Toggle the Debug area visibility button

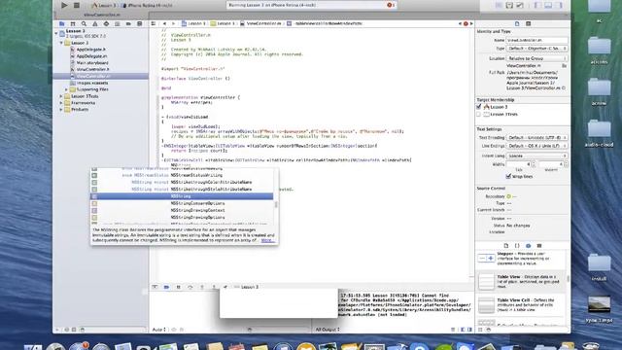point(548,5)
